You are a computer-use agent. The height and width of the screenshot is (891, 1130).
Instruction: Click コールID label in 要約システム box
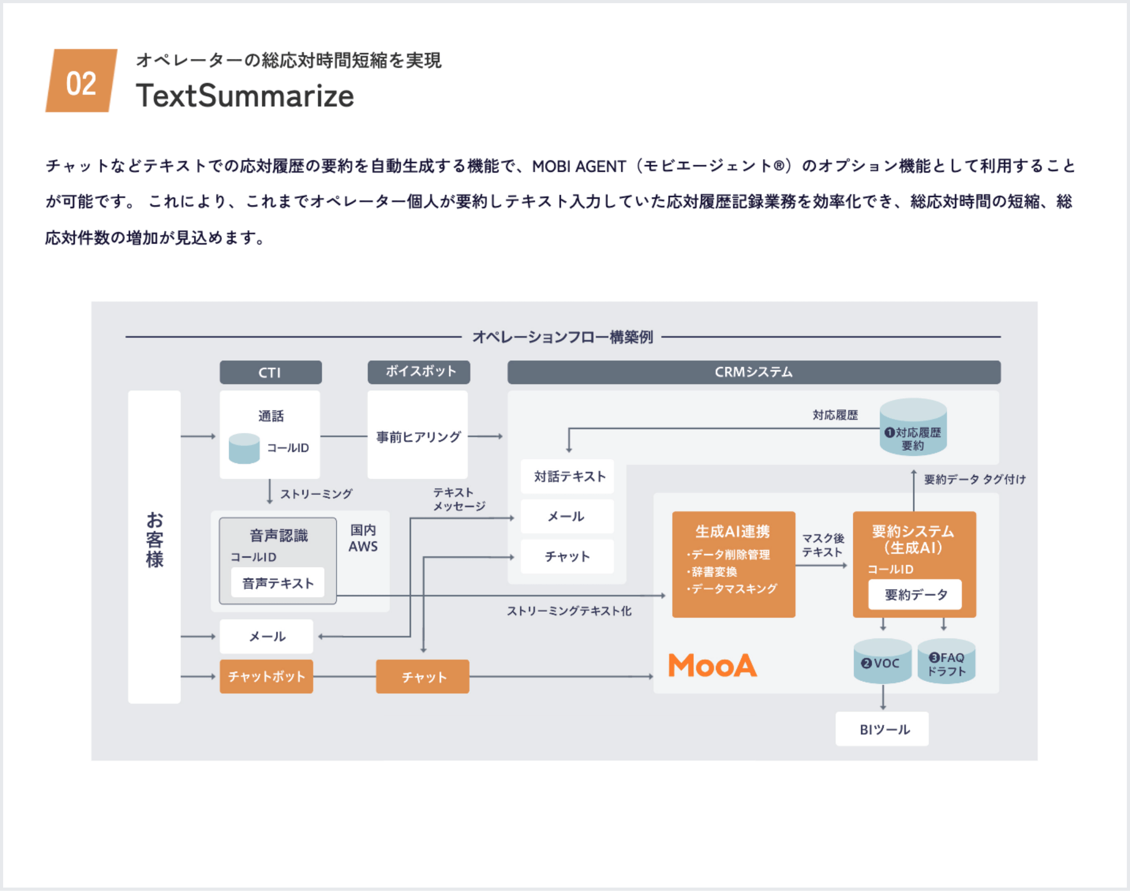[891, 569]
